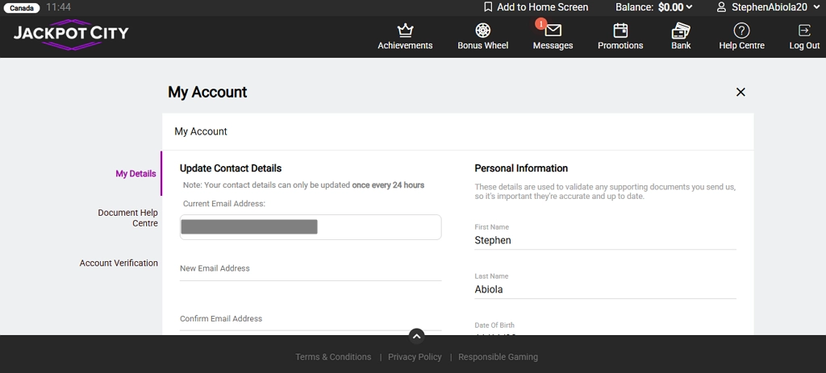Click the Terms & Conditions link
The image size is (826, 373).
pos(333,357)
